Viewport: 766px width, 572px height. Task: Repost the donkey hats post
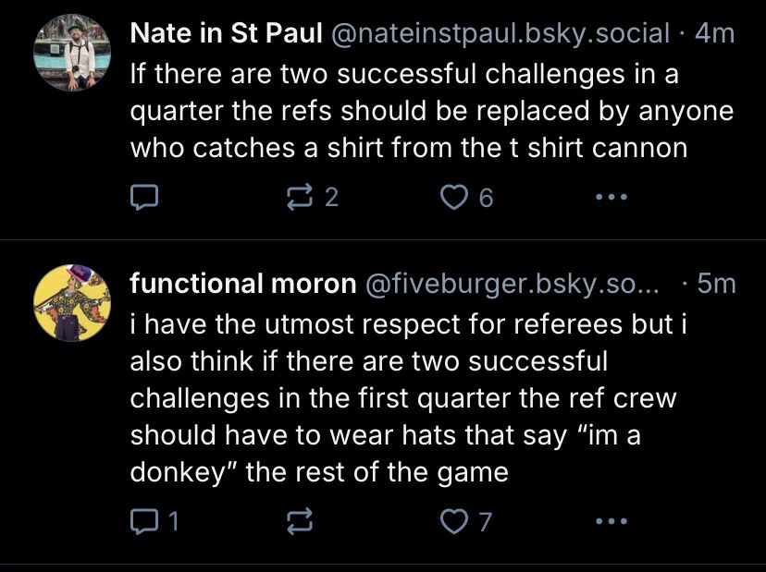pos(299,520)
